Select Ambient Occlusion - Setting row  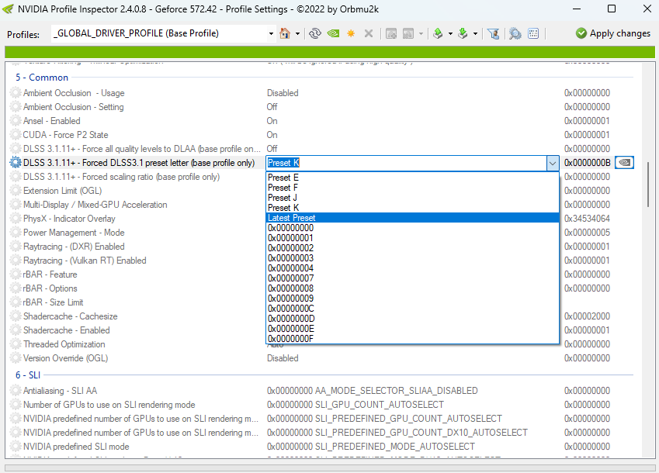click(x=320, y=106)
